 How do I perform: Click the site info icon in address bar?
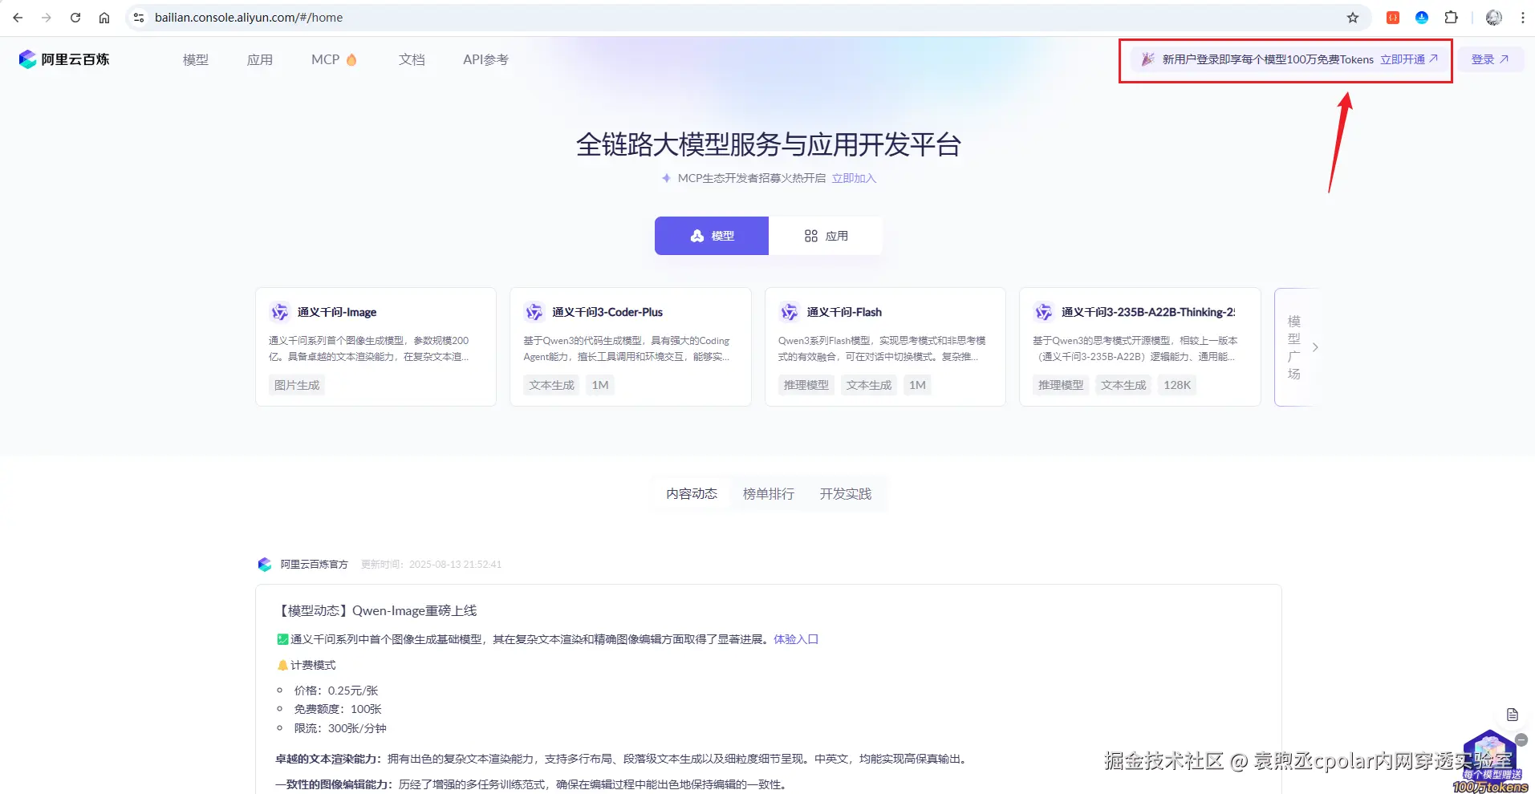click(139, 18)
